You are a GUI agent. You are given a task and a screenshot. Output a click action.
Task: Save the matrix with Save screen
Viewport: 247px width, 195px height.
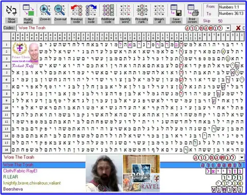[176, 13]
